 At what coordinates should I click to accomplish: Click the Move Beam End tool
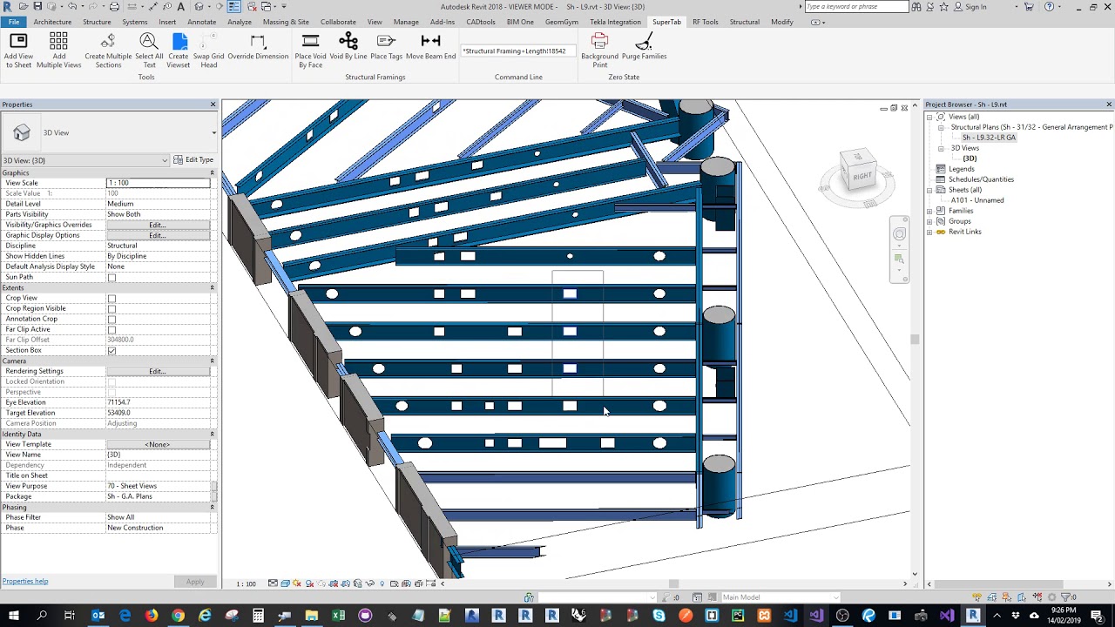click(x=430, y=47)
